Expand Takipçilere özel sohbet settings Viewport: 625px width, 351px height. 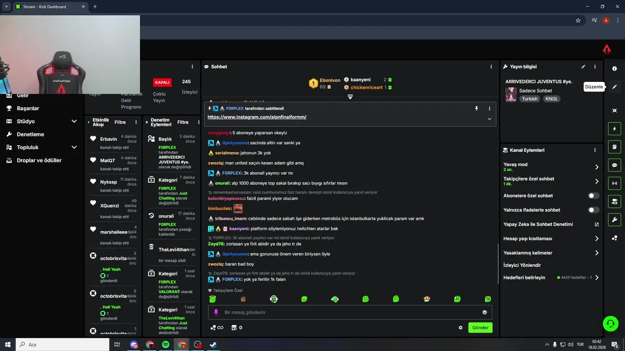[597, 181]
